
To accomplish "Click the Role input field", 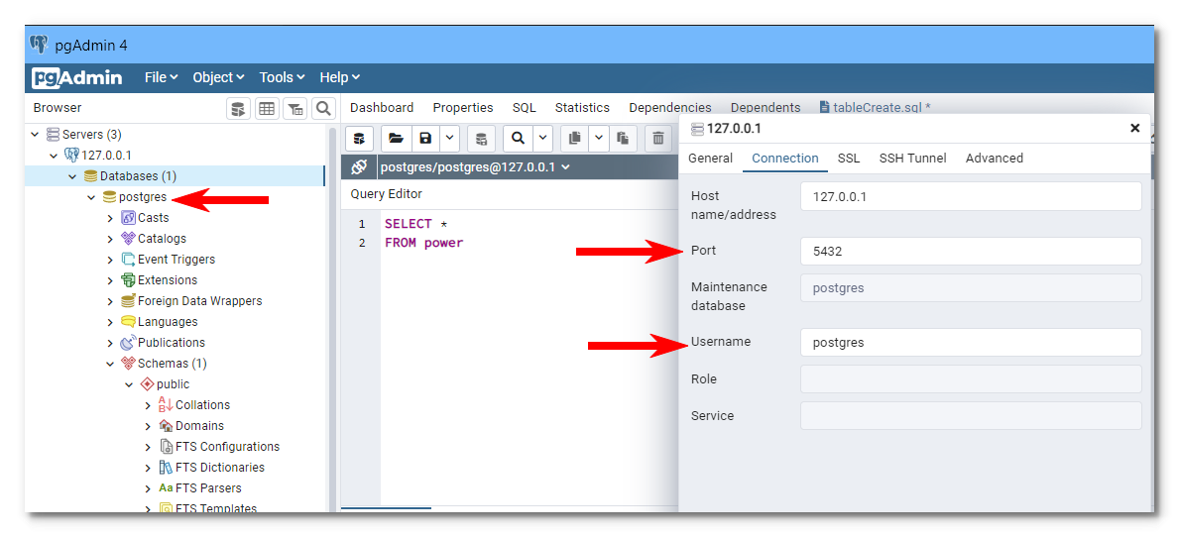I will click(971, 379).
